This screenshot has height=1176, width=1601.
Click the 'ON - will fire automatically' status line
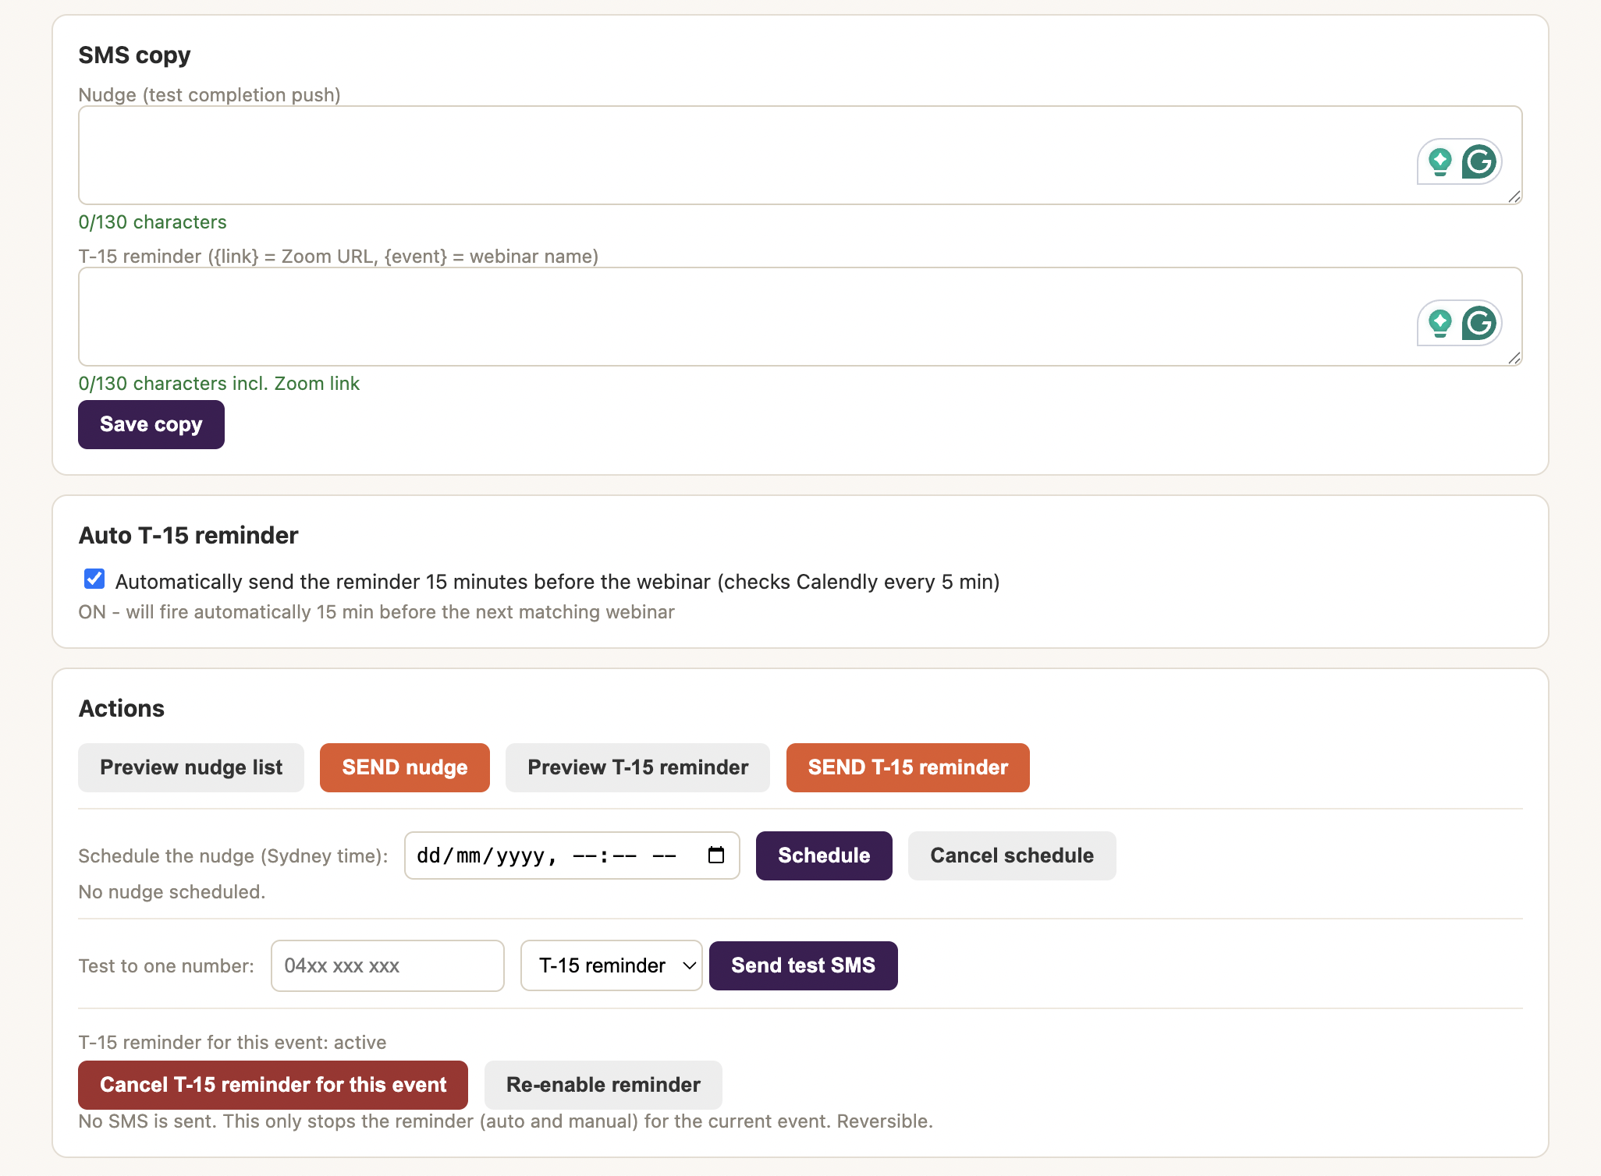[x=377, y=612]
